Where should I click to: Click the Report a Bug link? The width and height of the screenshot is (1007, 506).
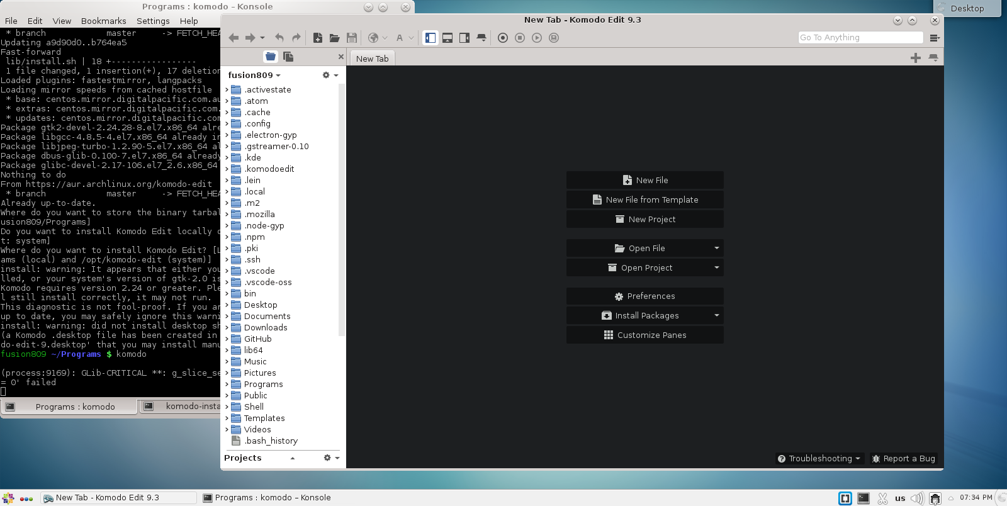coord(903,458)
